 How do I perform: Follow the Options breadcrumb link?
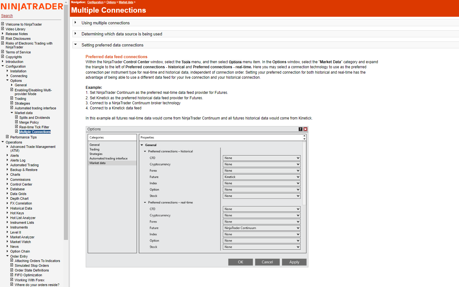tap(111, 2)
